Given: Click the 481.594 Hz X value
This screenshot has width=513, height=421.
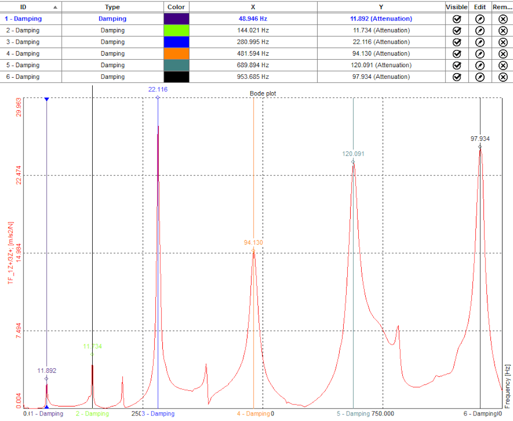Looking at the screenshot, I should point(253,53).
